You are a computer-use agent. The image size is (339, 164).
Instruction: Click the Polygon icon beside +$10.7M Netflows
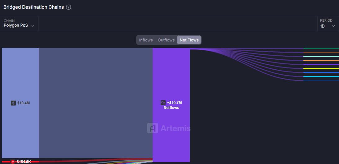(x=163, y=103)
